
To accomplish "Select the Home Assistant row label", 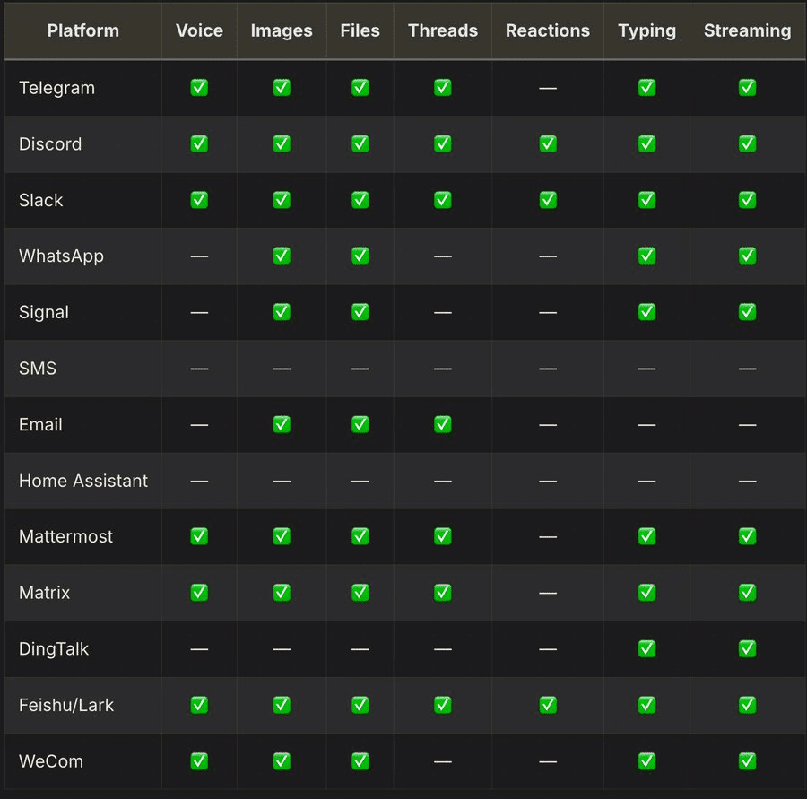I will [x=83, y=481].
